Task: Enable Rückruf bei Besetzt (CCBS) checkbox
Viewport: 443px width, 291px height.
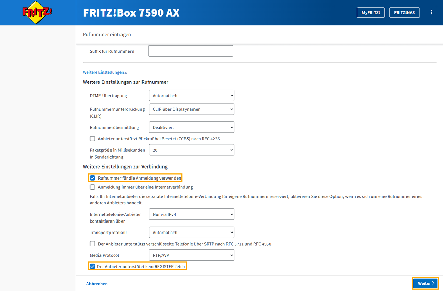Action: [92, 139]
